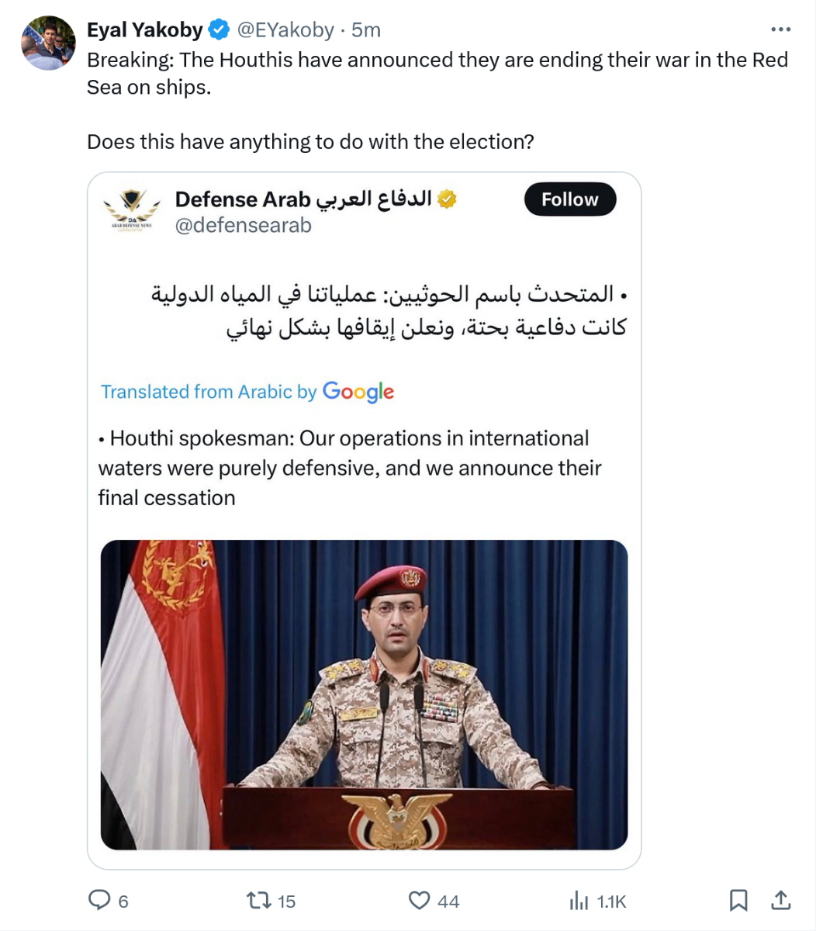The height and width of the screenshot is (931, 816).
Task: Open tweet analytics via the views icon
Action: coord(579,900)
